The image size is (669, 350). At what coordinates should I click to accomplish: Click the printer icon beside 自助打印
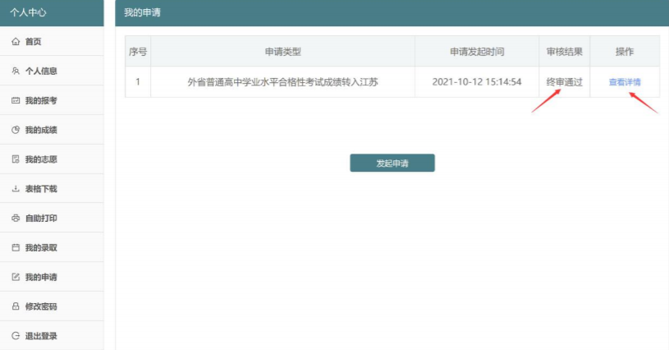pyautogui.click(x=15, y=219)
